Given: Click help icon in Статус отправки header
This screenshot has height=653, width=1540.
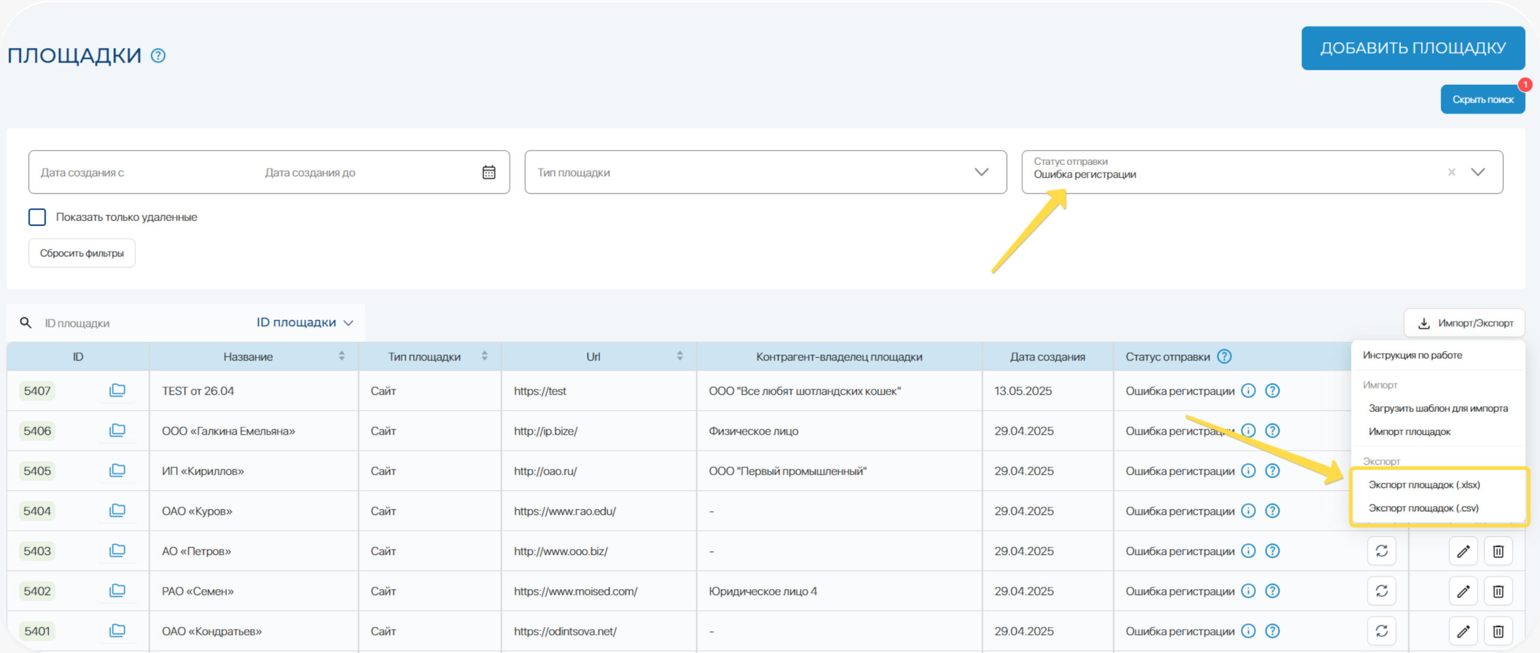Looking at the screenshot, I should (1224, 357).
